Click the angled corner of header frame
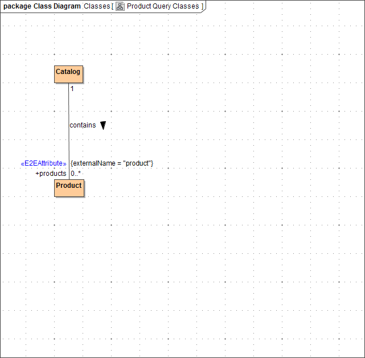Viewport: 365px width, 358px height. point(206,8)
